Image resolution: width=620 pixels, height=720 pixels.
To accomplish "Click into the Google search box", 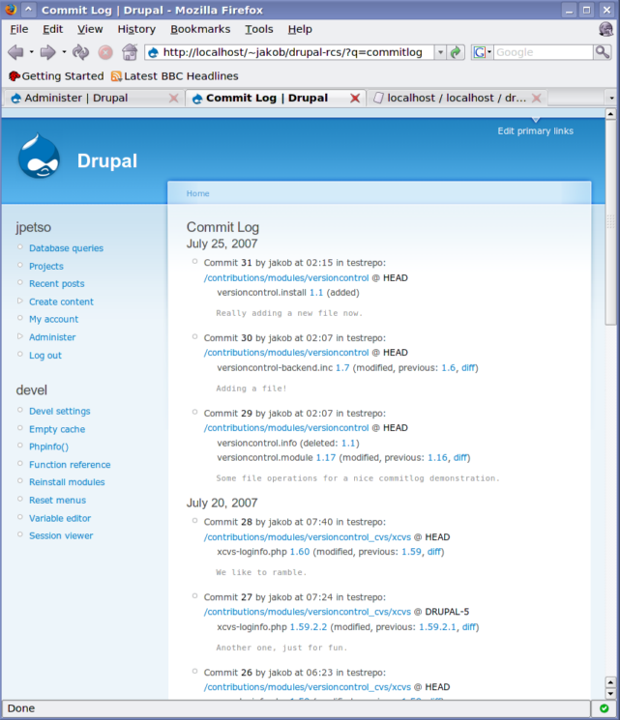I will (544, 52).
